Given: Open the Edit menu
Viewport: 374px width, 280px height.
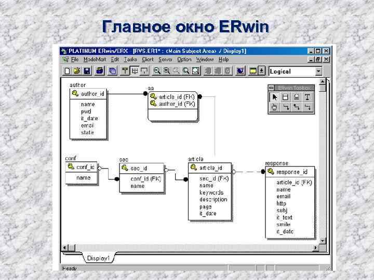Looking at the screenshot, I should (115, 60).
